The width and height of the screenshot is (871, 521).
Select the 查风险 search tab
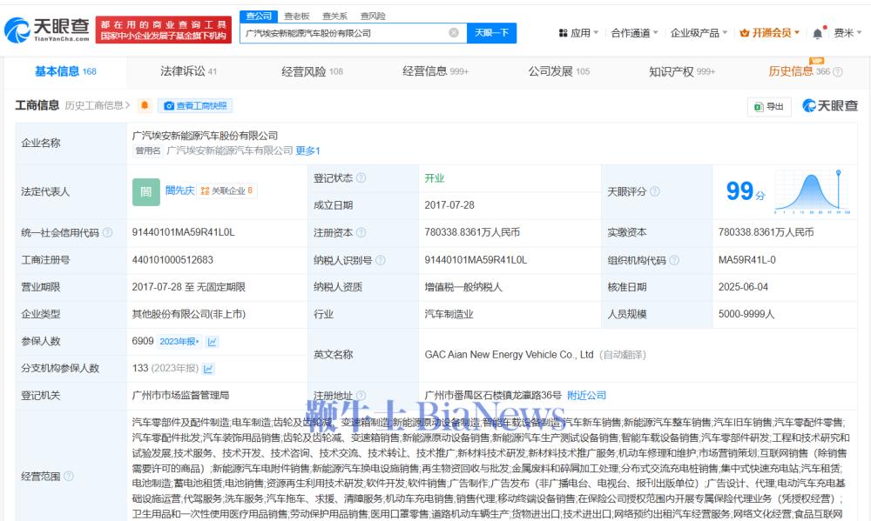click(x=373, y=16)
